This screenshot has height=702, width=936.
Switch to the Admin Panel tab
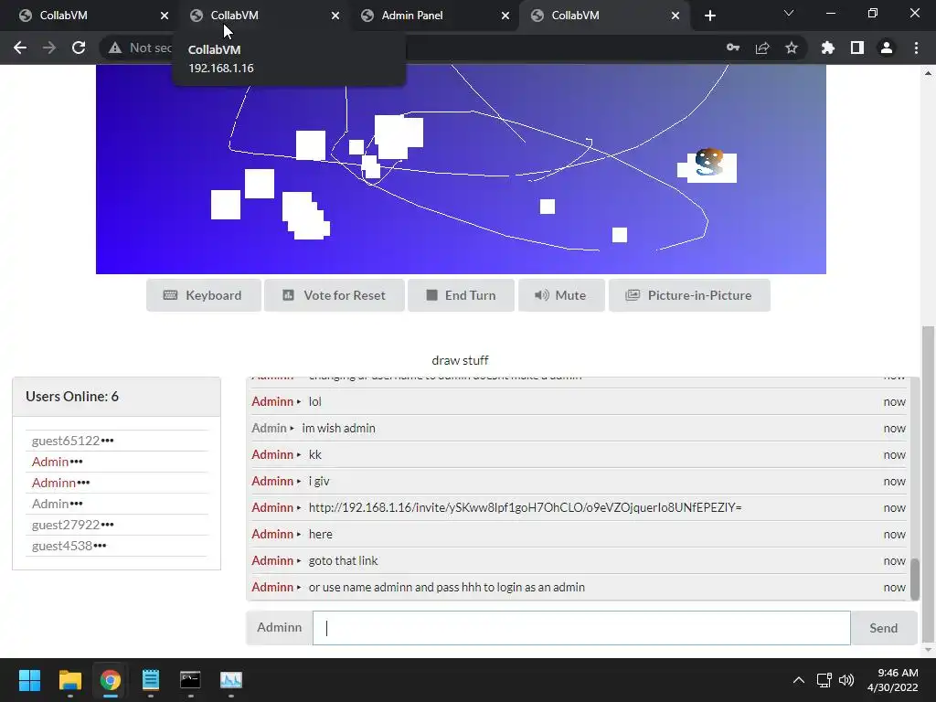click(434, 16)
